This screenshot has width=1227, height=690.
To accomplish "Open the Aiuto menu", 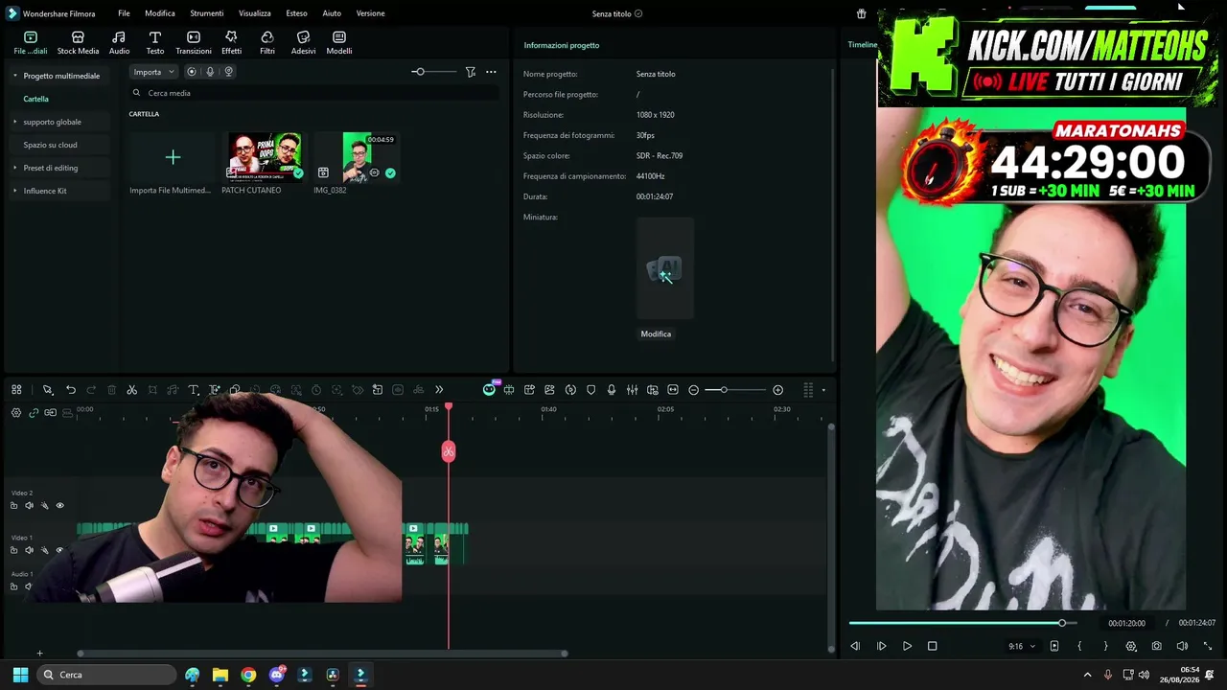I will (332, 13).
